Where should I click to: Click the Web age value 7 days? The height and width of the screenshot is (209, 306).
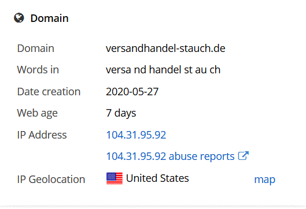click(x=121, y=113)
